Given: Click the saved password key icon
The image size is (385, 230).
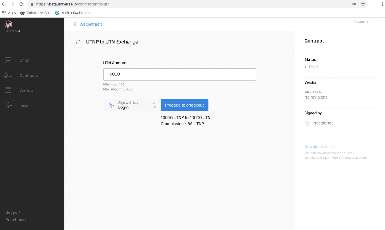Looking at the screenshot, I should click(x=354, y=4).
